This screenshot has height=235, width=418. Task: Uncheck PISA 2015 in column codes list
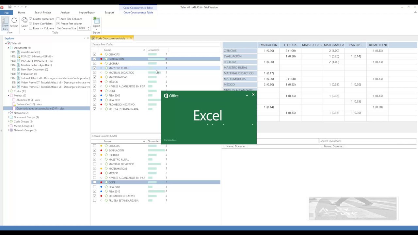pos(95,191)
